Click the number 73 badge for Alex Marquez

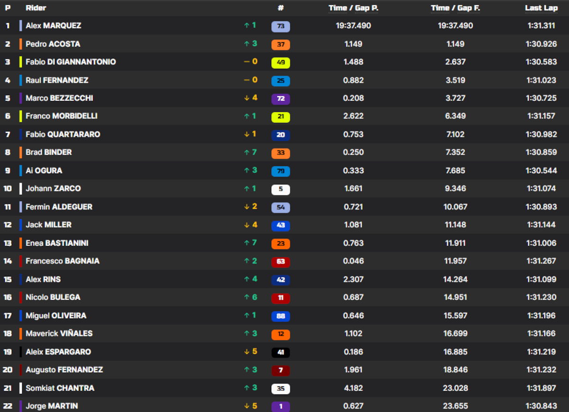pos(280,27)
